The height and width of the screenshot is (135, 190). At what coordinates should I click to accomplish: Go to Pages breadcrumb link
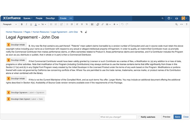click(x=27, y=32)
